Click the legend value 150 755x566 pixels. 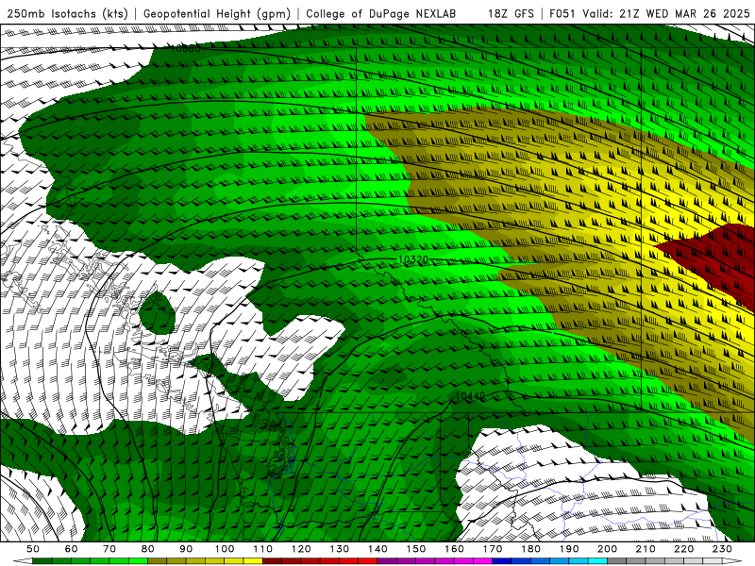(x=416, y=549)
